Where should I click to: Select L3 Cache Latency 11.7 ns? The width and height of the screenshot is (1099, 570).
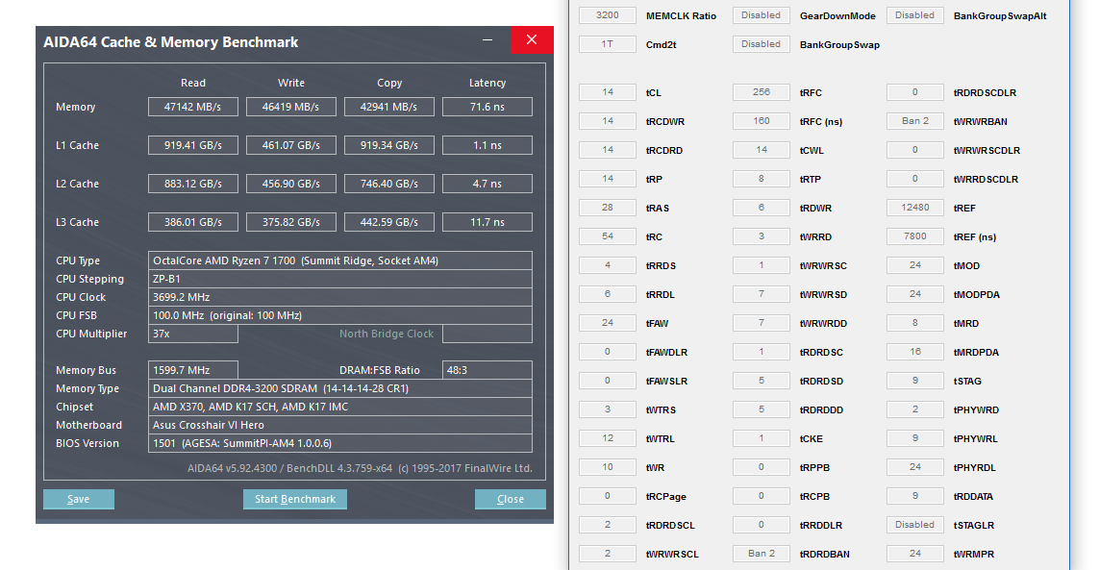[x=487, y=222]
